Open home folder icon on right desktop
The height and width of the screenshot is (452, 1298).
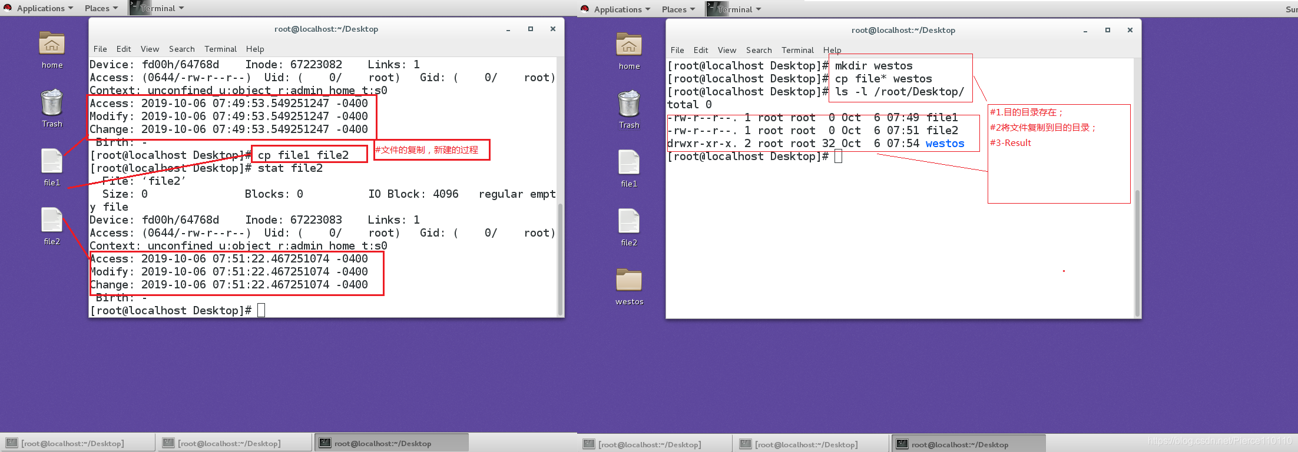[629, 45]
